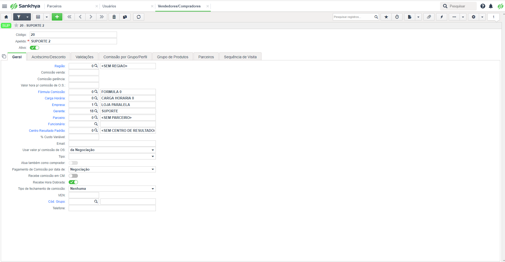Switch to the Parceiros top tab
Screen dimensions: 505x262
coord(54,6)
